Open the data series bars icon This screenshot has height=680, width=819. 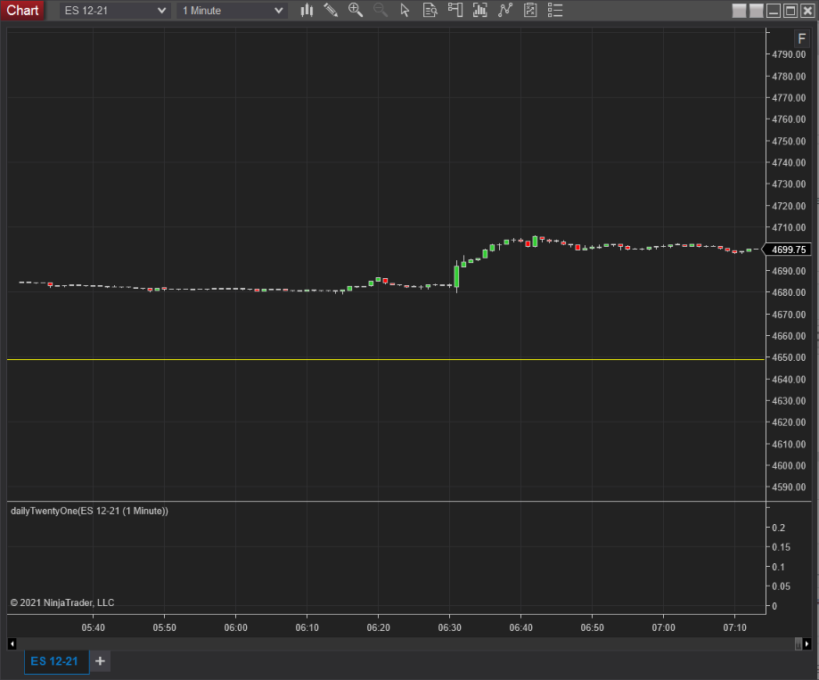click(x=479, y=10)
